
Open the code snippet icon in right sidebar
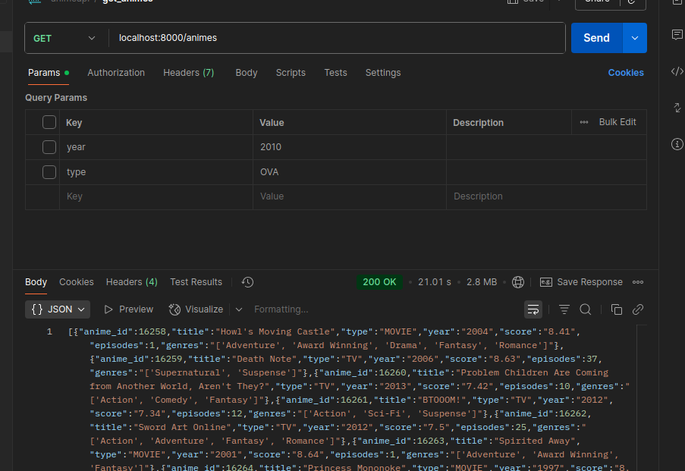[677, 71]
